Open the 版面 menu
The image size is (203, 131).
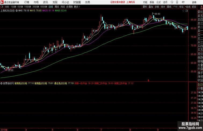point(152,2)
